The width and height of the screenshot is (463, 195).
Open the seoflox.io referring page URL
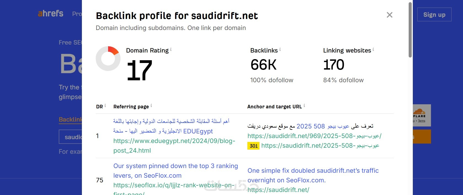point(174,185)
